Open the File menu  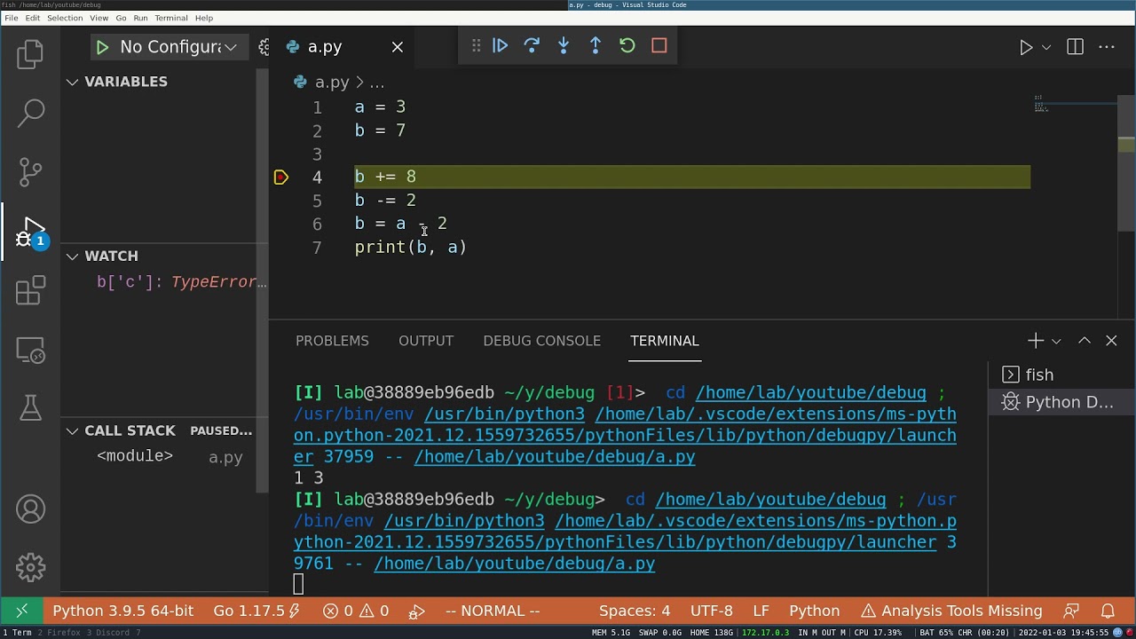coord(12,18)
